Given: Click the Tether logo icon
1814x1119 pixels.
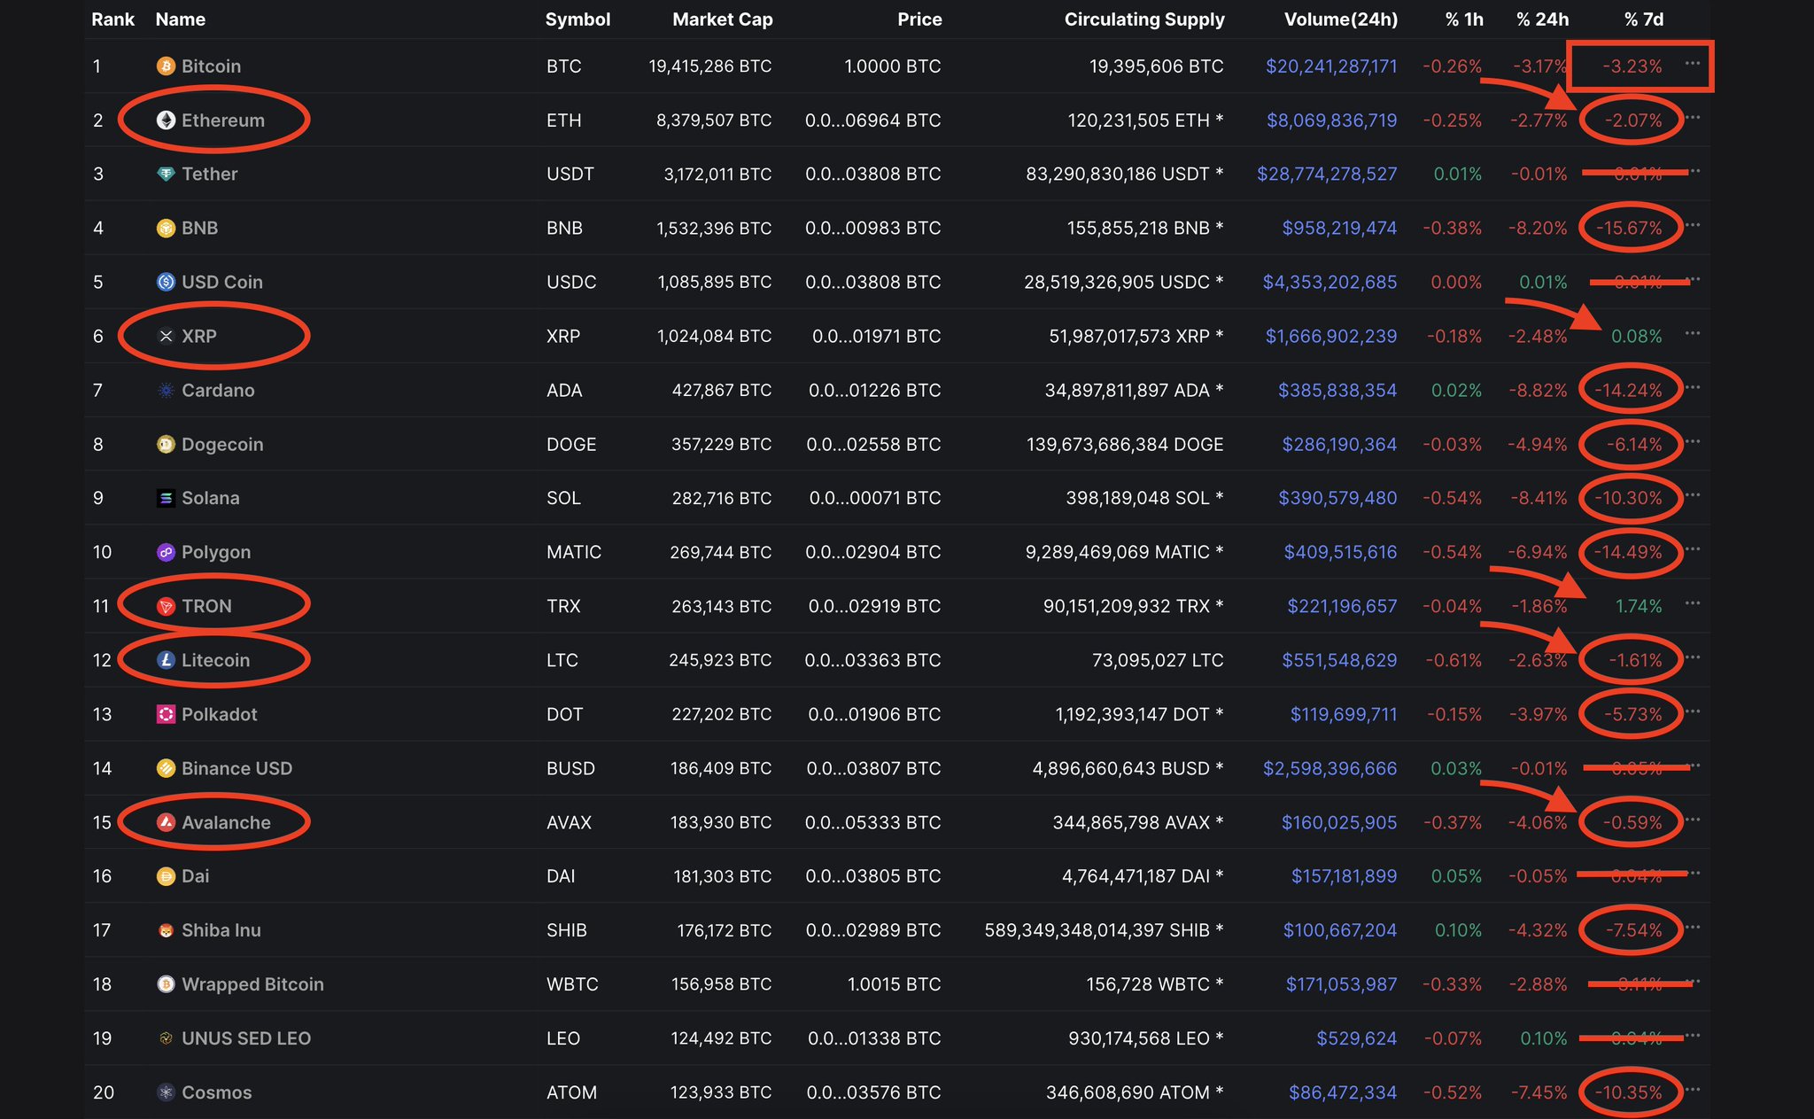Looking at the screenshot, I should pyautogui.click(x=166, y=175).
